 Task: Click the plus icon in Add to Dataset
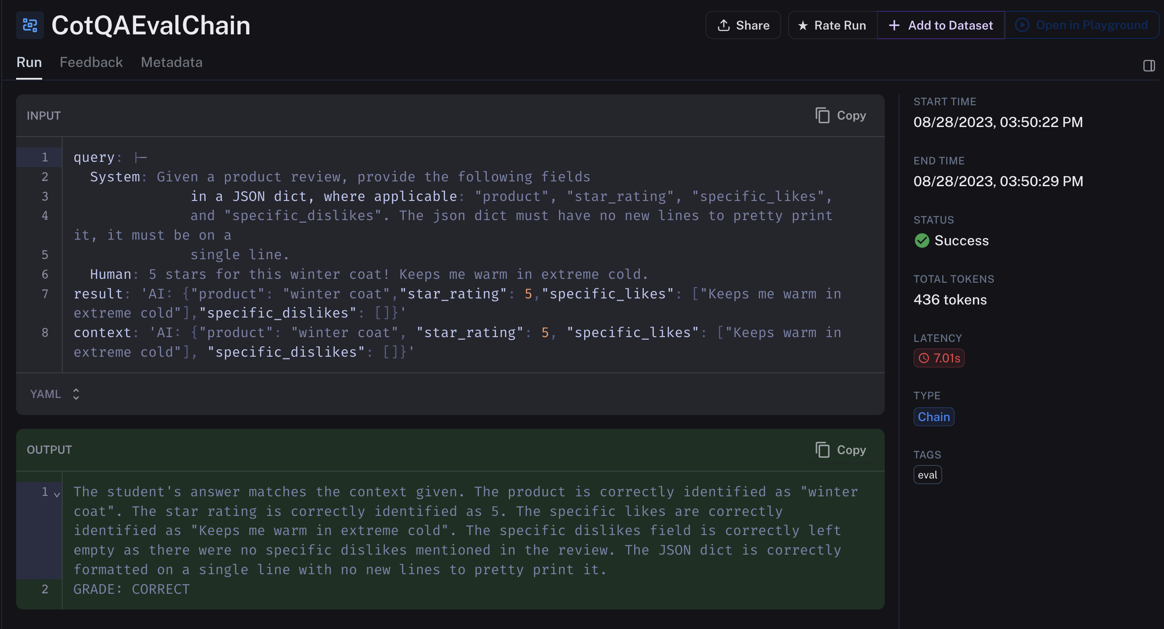click(894, 25)
